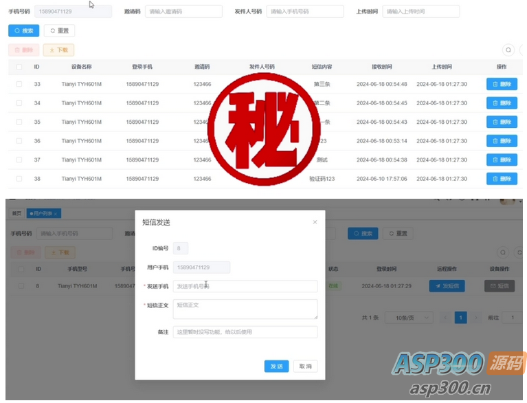
Task: Click the download button above the table
Action: [58, 50]
